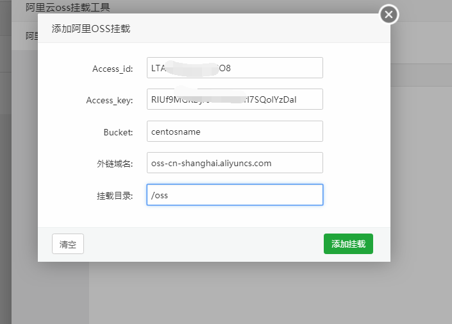Click the 阿里云oss挂载工具 heading behind the dialog
452x324 pixels.
(68, 7)
